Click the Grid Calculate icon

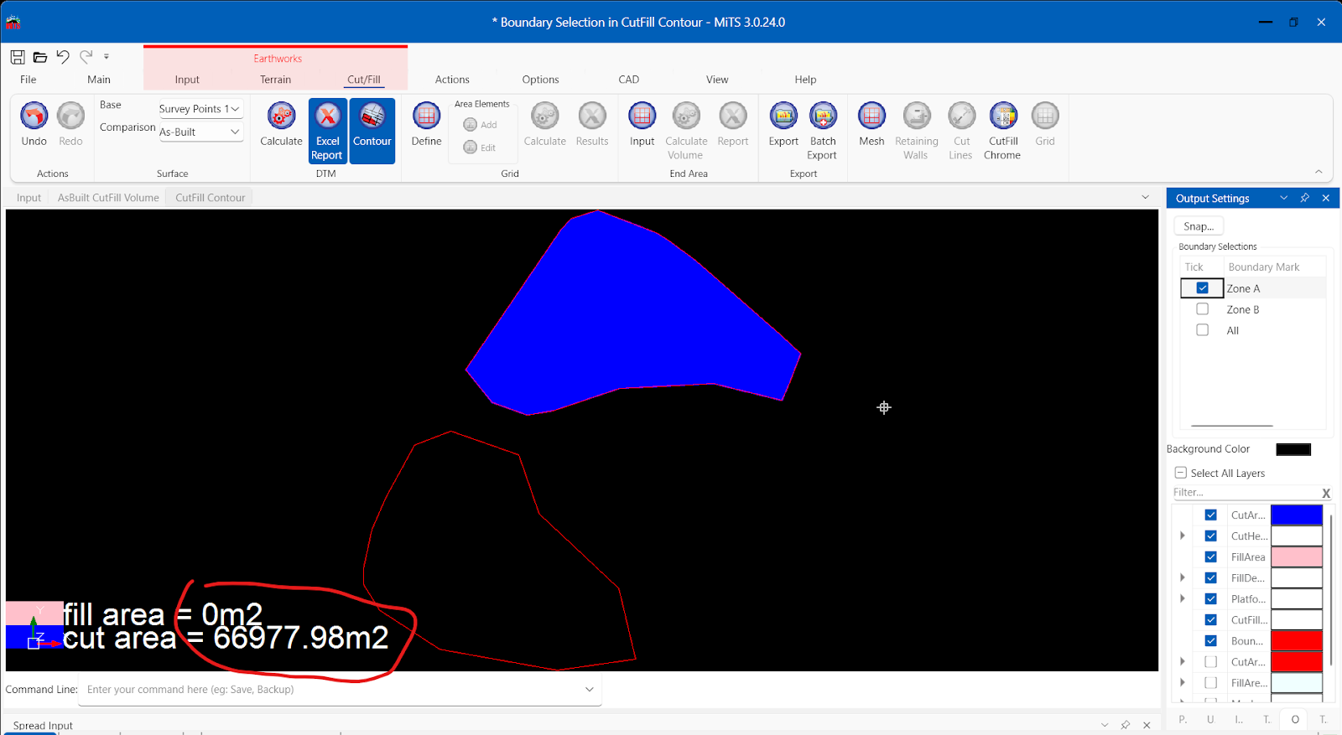545,116
